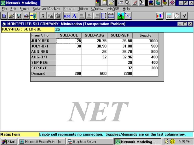
Task: Select the JULY-REG to SOLD-JUL cell
Action: [69, 41]
